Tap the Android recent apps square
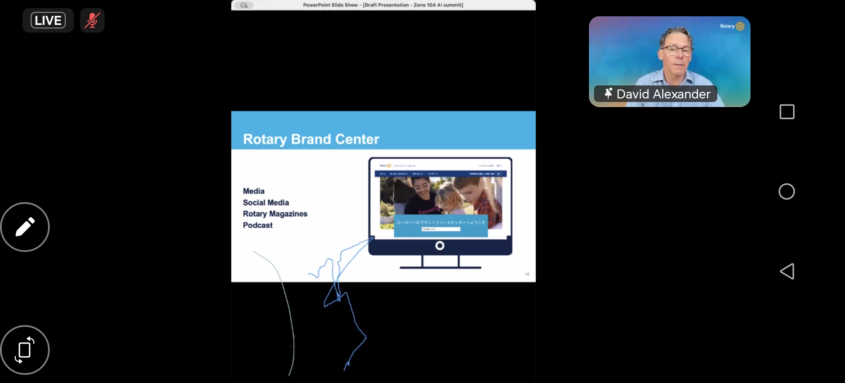845x383 pixels. (786, 112)
